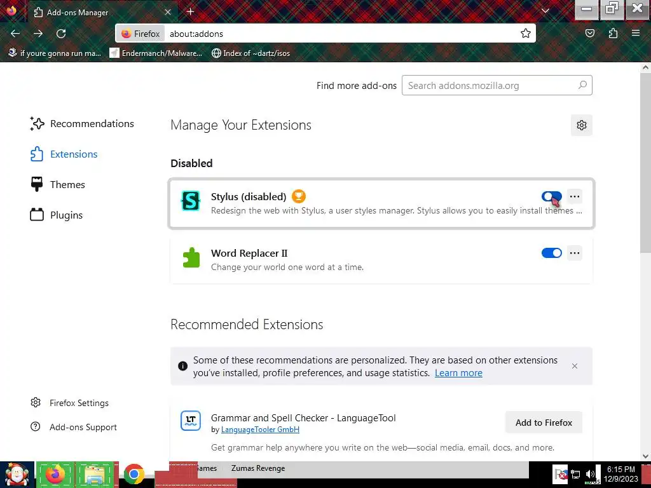651x488 pixels.
Task: Select Extensions in the sidebar
Action: point(64,154)
